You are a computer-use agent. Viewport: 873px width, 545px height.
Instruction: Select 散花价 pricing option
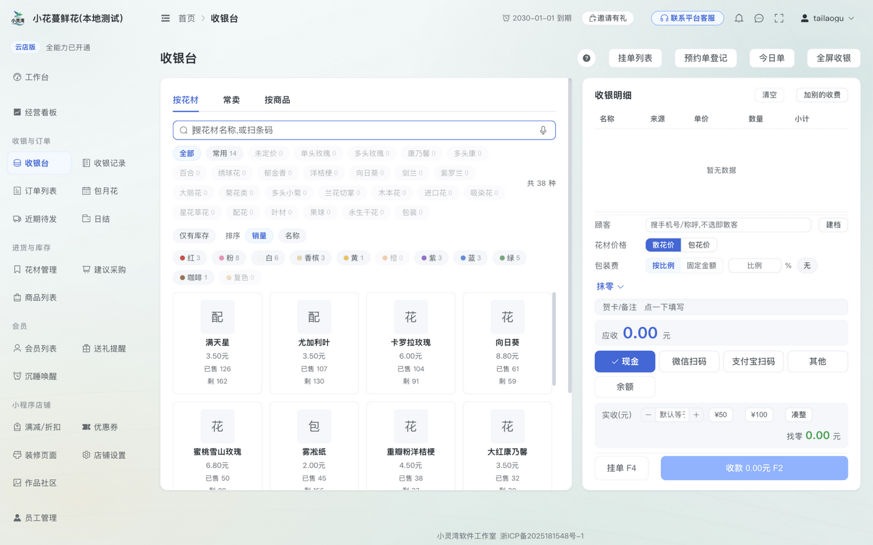[663, 245]
